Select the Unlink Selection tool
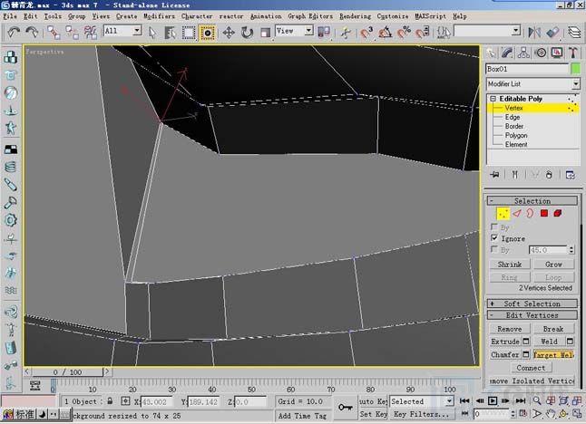 point(72,33)
